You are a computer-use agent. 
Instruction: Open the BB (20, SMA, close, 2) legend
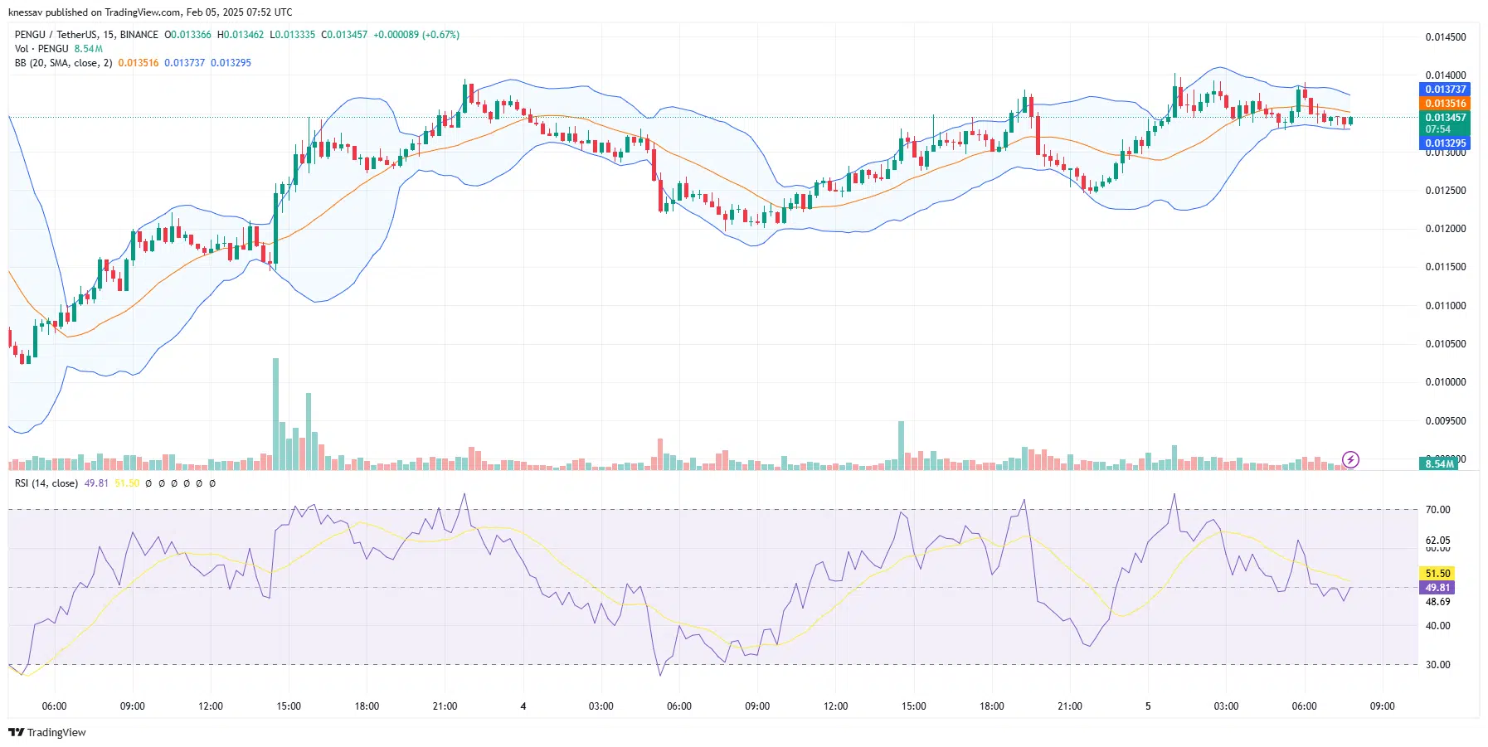point(63,63)
